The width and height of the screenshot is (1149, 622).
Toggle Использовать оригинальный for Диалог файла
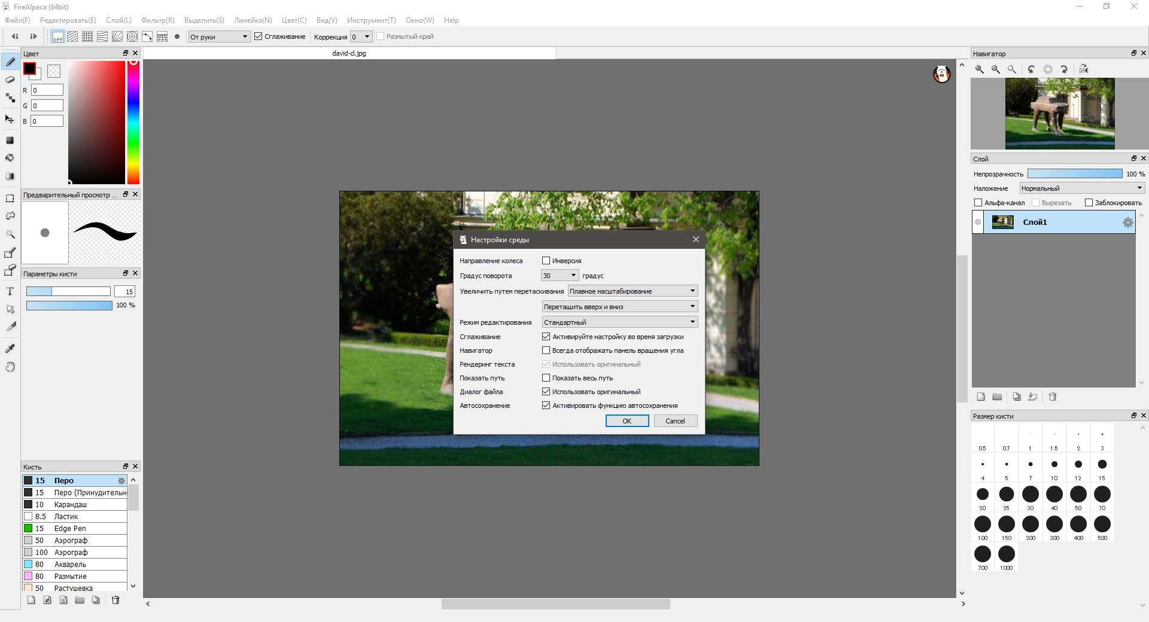tap(546, 392)
